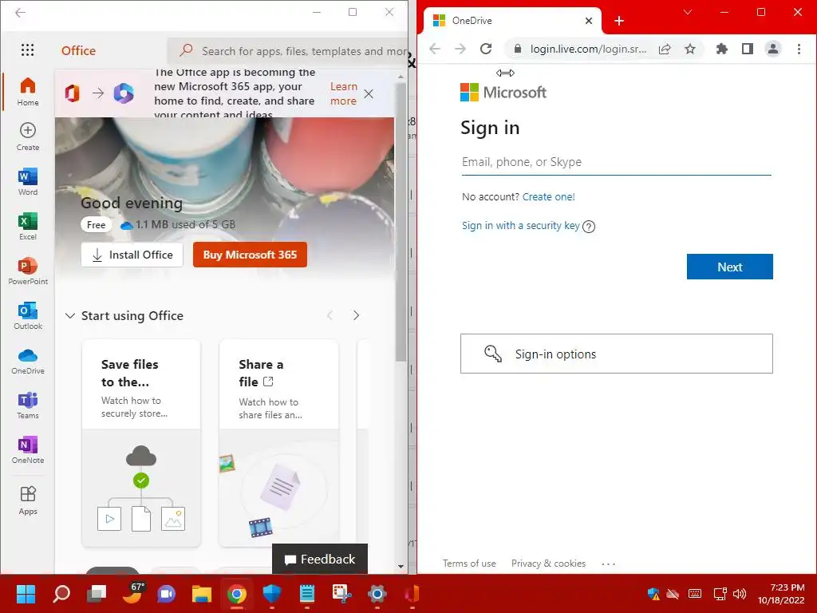Click the Office window vertical scrollbar

click(x=401, y=222)
